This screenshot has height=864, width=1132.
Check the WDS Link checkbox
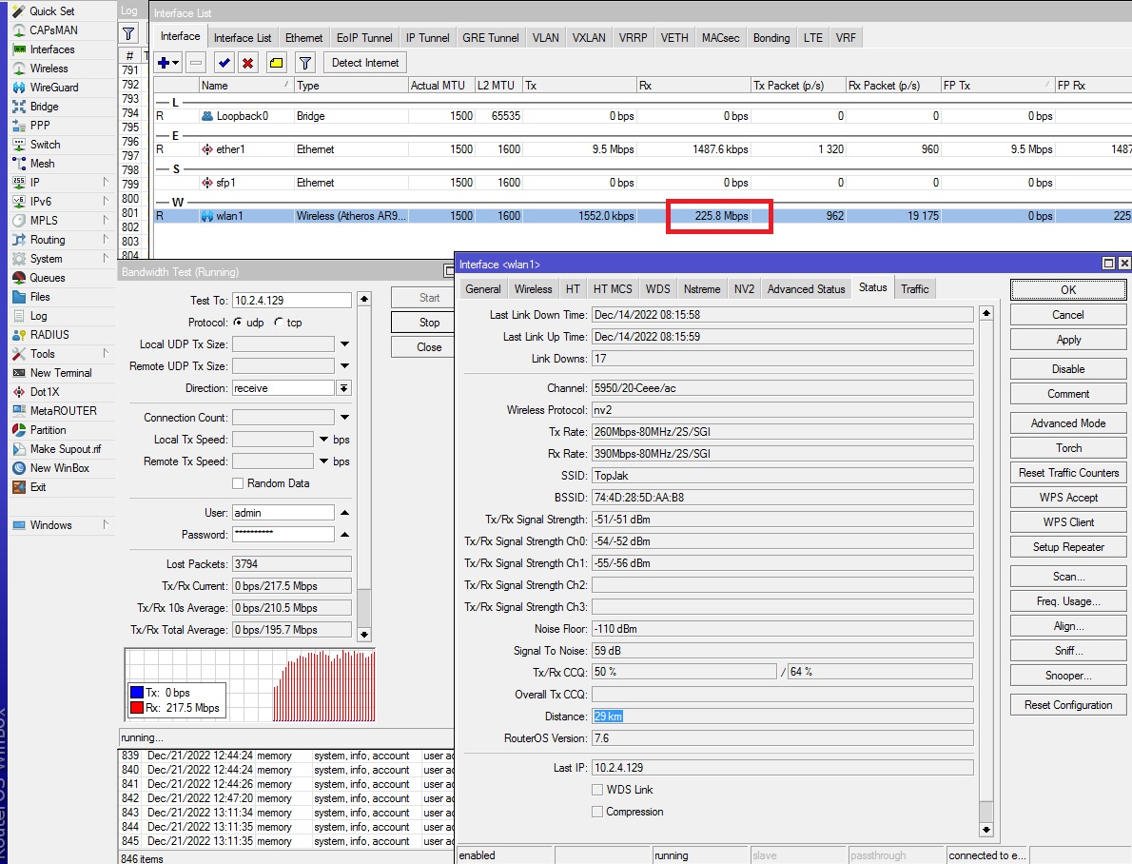click(x=597, y=790)
